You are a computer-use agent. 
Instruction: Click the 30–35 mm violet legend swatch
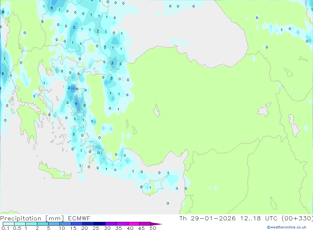pos(111,224)
